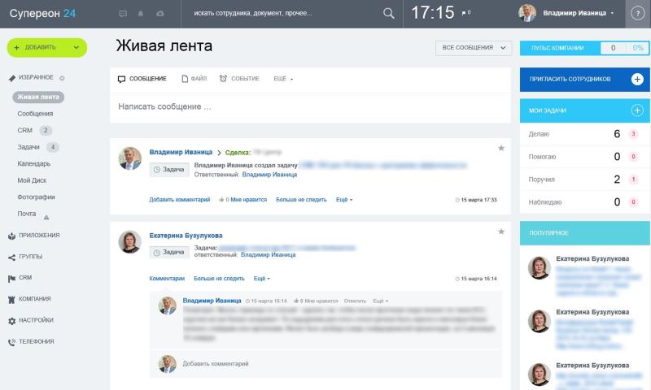
Task: Open Наблюдаю tasks row
Action: click(x=584, y=202)
